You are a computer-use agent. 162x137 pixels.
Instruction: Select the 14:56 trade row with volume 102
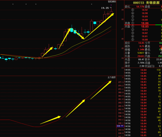(143, 117)
